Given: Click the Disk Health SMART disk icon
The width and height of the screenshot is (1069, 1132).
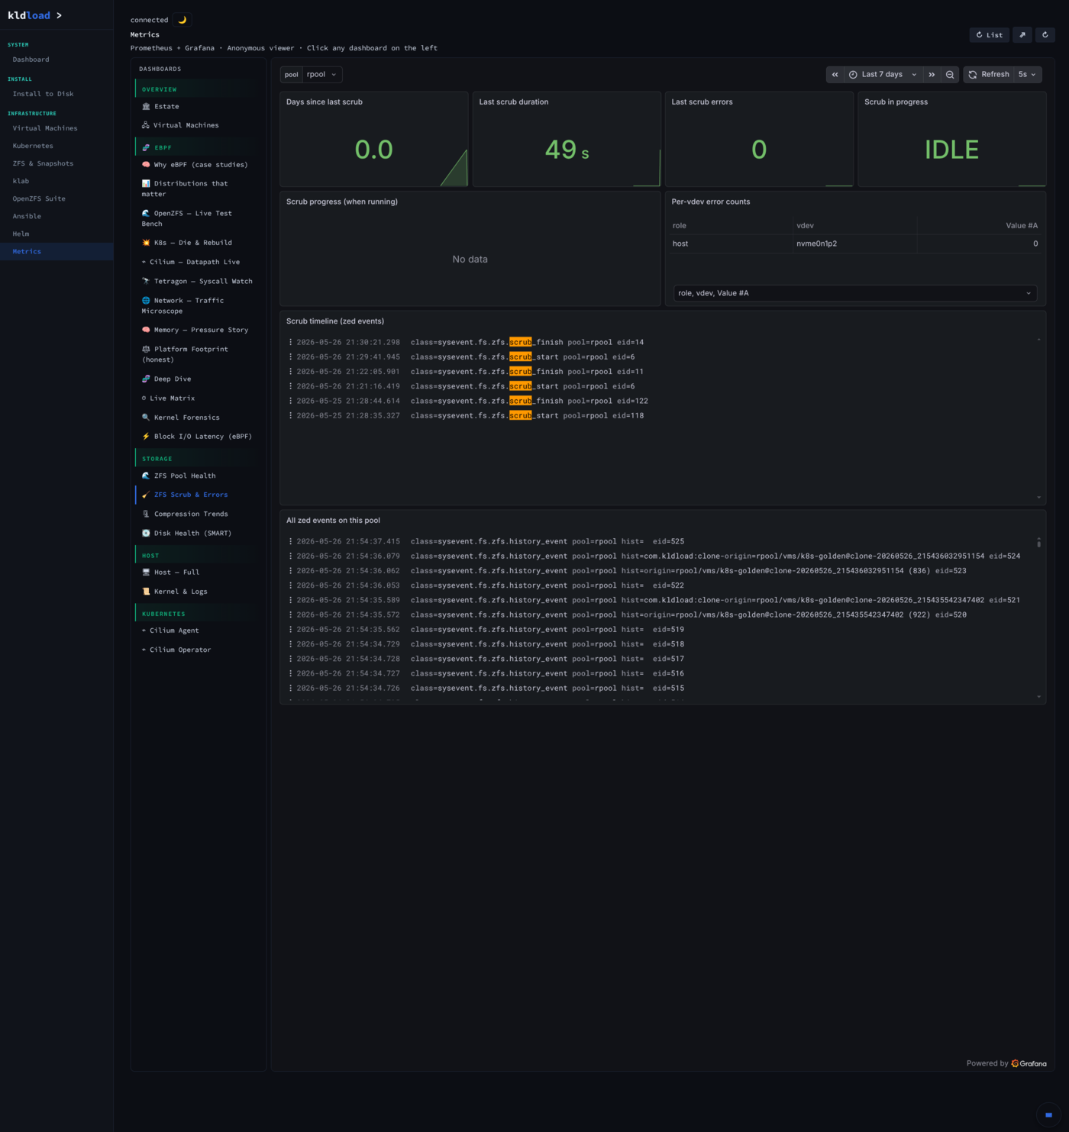Looking at the screenshot, I should point(146,534).
